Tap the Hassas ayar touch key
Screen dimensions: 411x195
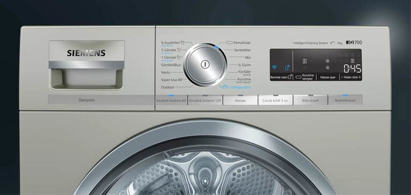pos(328,78)
